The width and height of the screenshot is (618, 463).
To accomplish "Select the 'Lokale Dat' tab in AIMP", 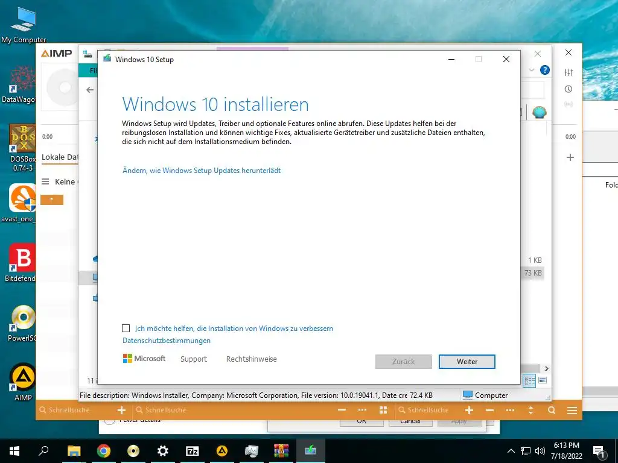I will point(60,157).
